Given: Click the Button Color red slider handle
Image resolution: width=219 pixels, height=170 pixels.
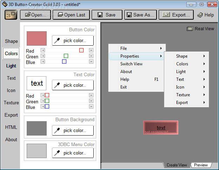Looking at the screenshot, I should click(81, 50).
